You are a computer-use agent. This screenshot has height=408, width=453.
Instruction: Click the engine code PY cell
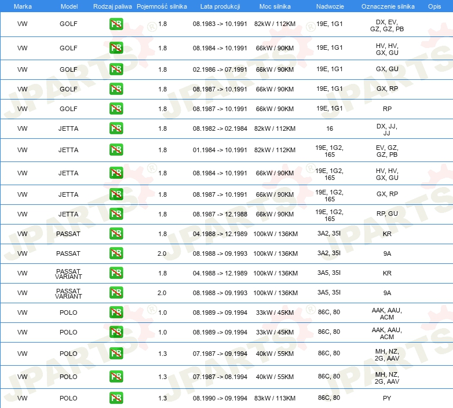pos(387,398)
